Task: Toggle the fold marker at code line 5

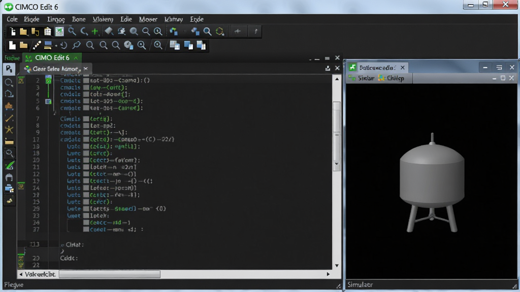Action: pyautogui.click(x=48, y=101)
